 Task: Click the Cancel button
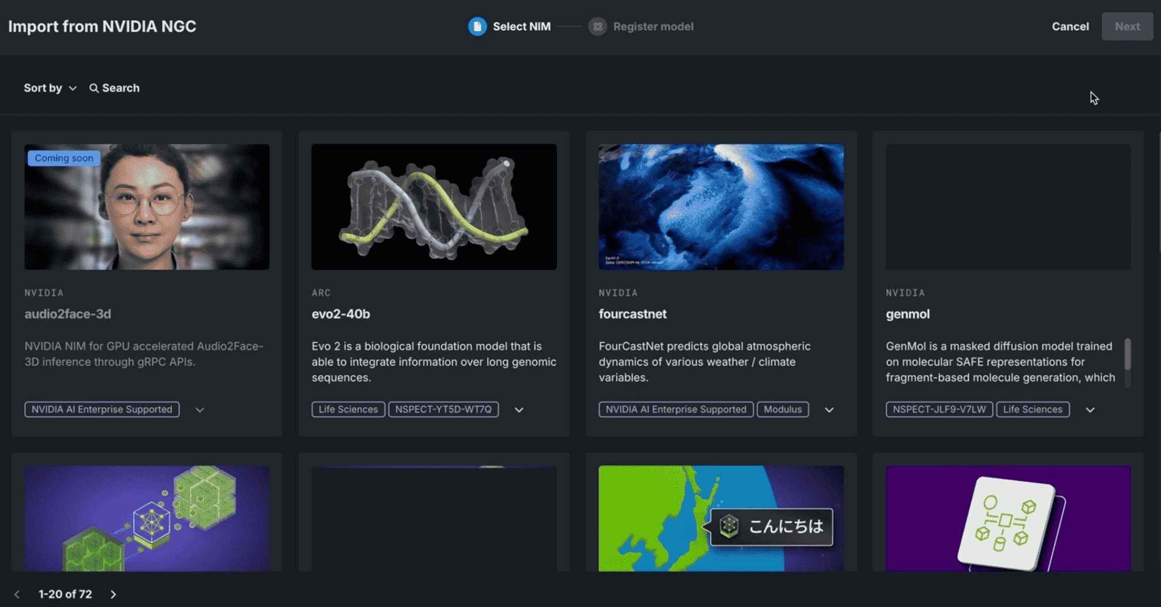point(1070,26)
